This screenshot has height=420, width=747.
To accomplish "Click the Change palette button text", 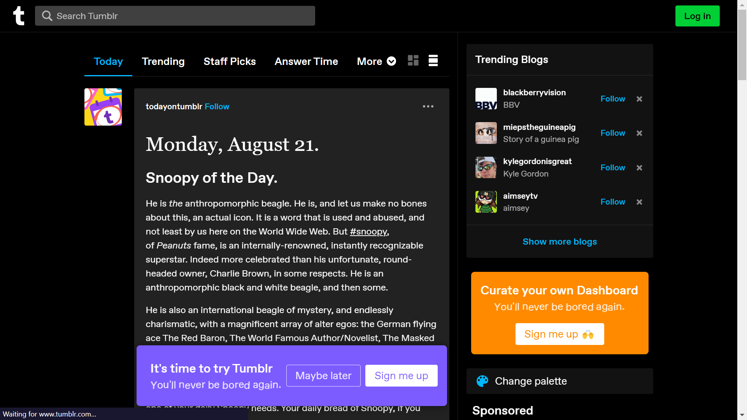I will point(531,381).
